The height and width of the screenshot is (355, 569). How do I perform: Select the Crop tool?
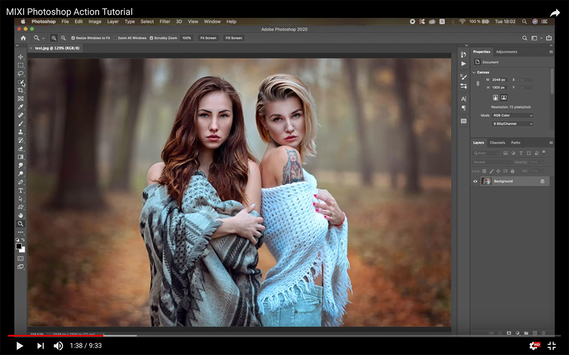click(21, 90)
